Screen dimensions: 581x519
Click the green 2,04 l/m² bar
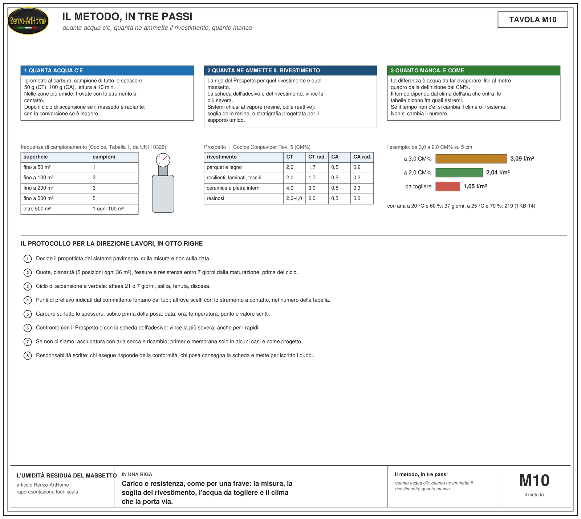(x=459, y=173)
